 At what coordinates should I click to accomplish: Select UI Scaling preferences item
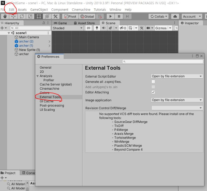pos(47,110)
